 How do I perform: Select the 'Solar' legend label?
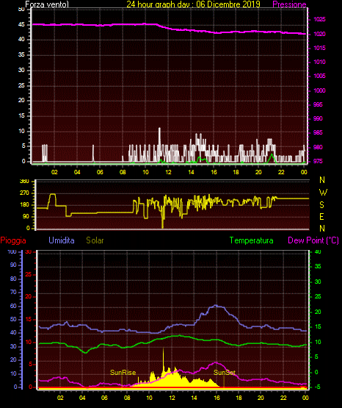coord(95,240)
